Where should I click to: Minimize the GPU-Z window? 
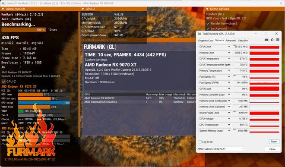256,34
